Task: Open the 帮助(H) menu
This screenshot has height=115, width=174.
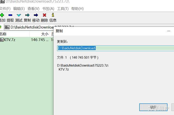Action: (77, 8)
